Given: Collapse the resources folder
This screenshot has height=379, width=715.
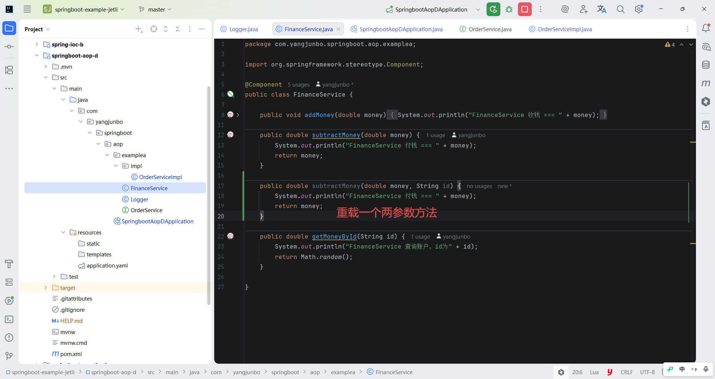Looking at the screenshot, I should [63, 232].
